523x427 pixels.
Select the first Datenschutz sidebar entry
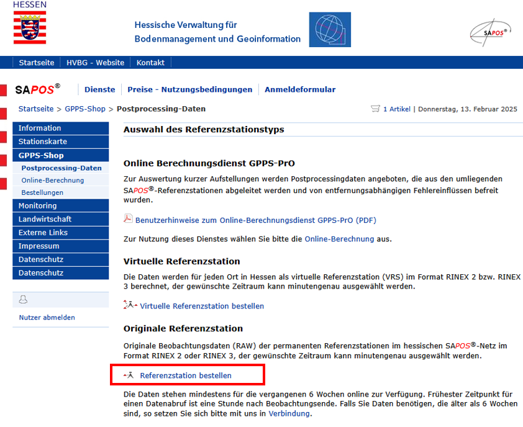61,259
